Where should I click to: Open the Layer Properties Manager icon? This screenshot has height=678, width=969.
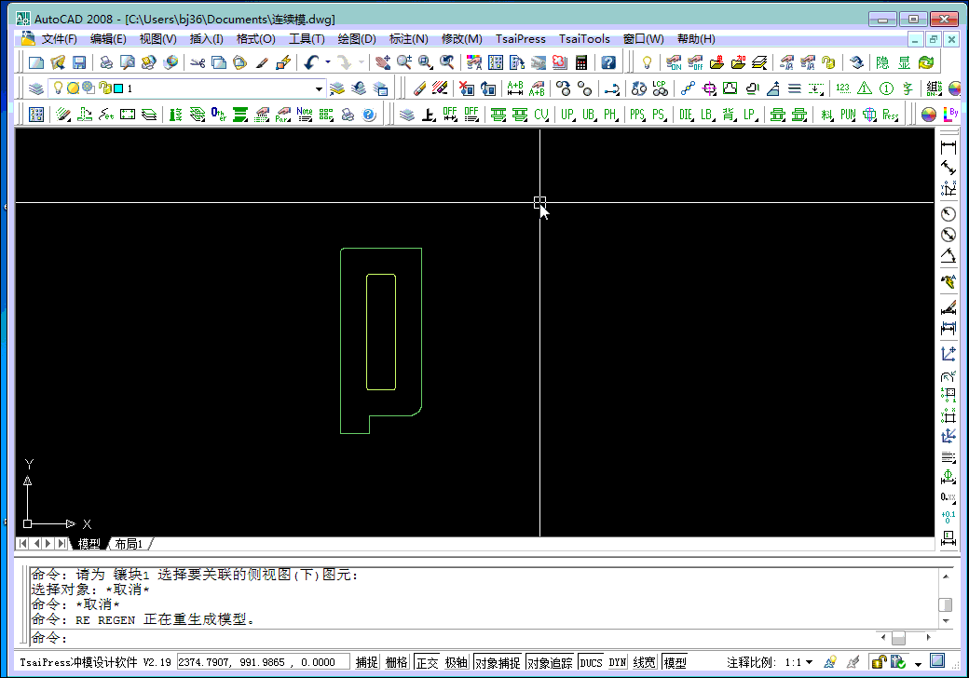(35, 88)
